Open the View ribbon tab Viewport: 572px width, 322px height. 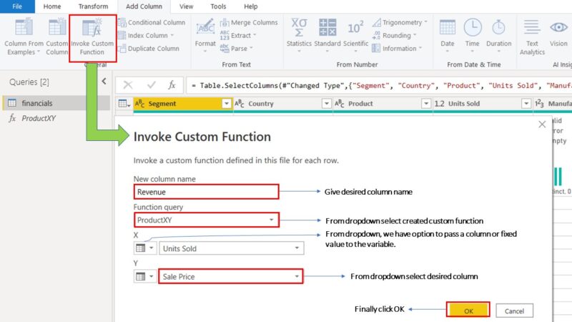click(x=186, y=6)
